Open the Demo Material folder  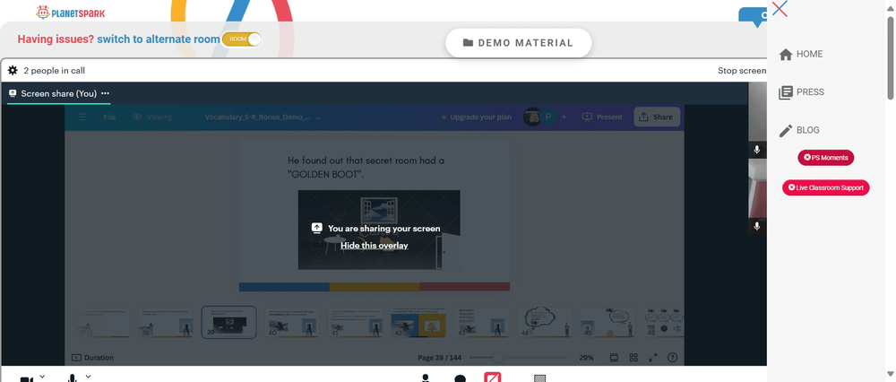518,43
